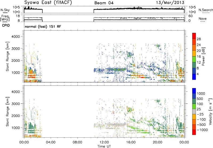Click the '4000' range tick in power panel
The width and height of the screenshot is (213, 148).
pyautogui.click(x=16, y=37)
